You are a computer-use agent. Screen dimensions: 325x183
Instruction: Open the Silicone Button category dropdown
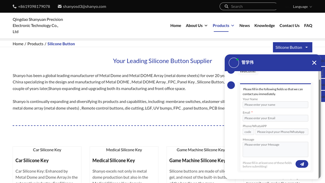pos(292,47)
